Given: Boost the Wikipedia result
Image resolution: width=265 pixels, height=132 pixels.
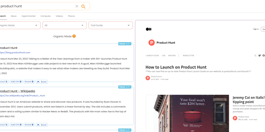Looking at the screenshot, I should pos(42,125).
